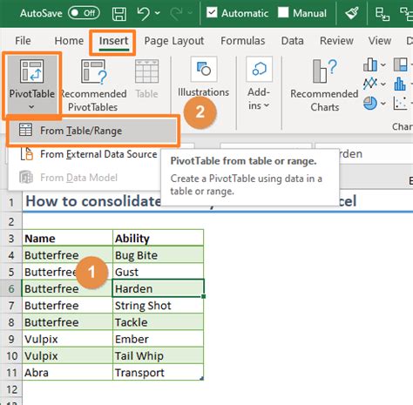Select the Butterfree cell in row 4

(67, 255)
